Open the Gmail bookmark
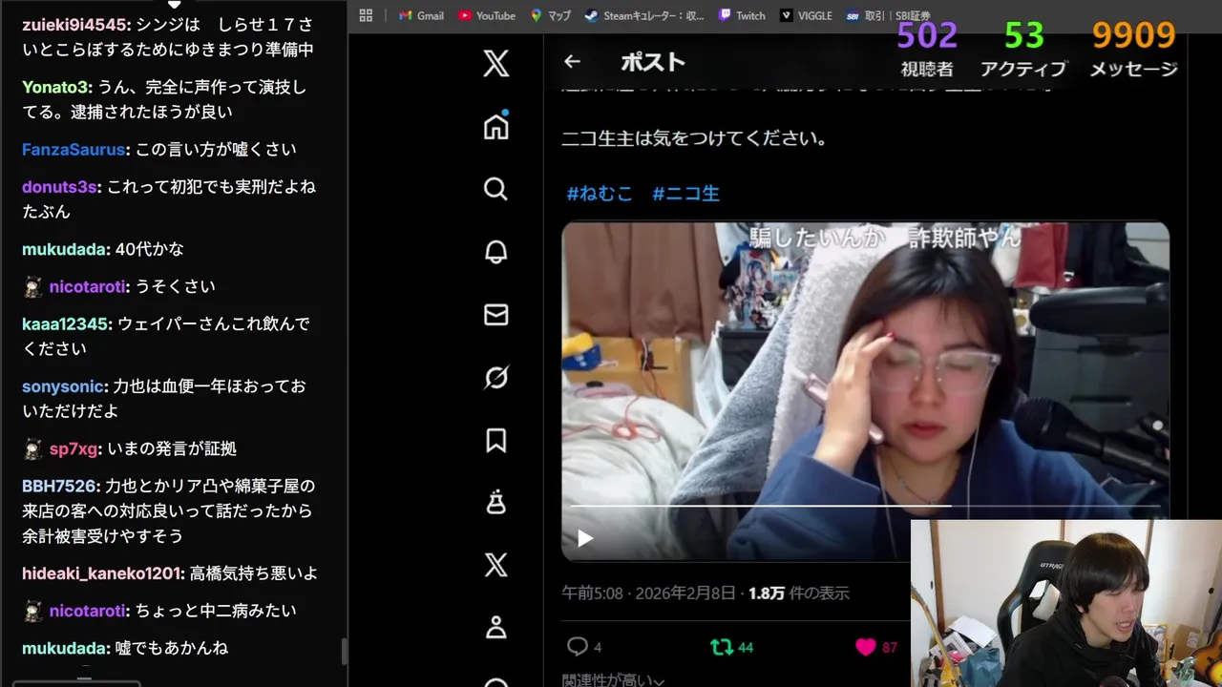The height and width of the screenshot is (687, 1222). click(421, 15)
